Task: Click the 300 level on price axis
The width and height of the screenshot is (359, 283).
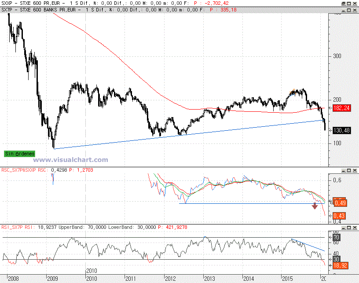Action: tap(337, 56)
